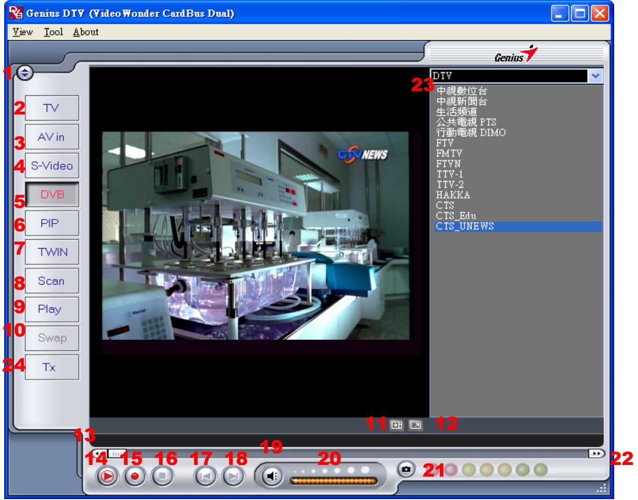The height and width of the screenshot is (500, 638).
Task: Open the Tx function
Action: coord(52,367)
